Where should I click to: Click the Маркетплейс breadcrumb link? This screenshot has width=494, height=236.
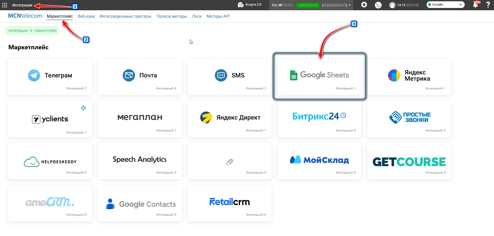[x=46, y=31]
